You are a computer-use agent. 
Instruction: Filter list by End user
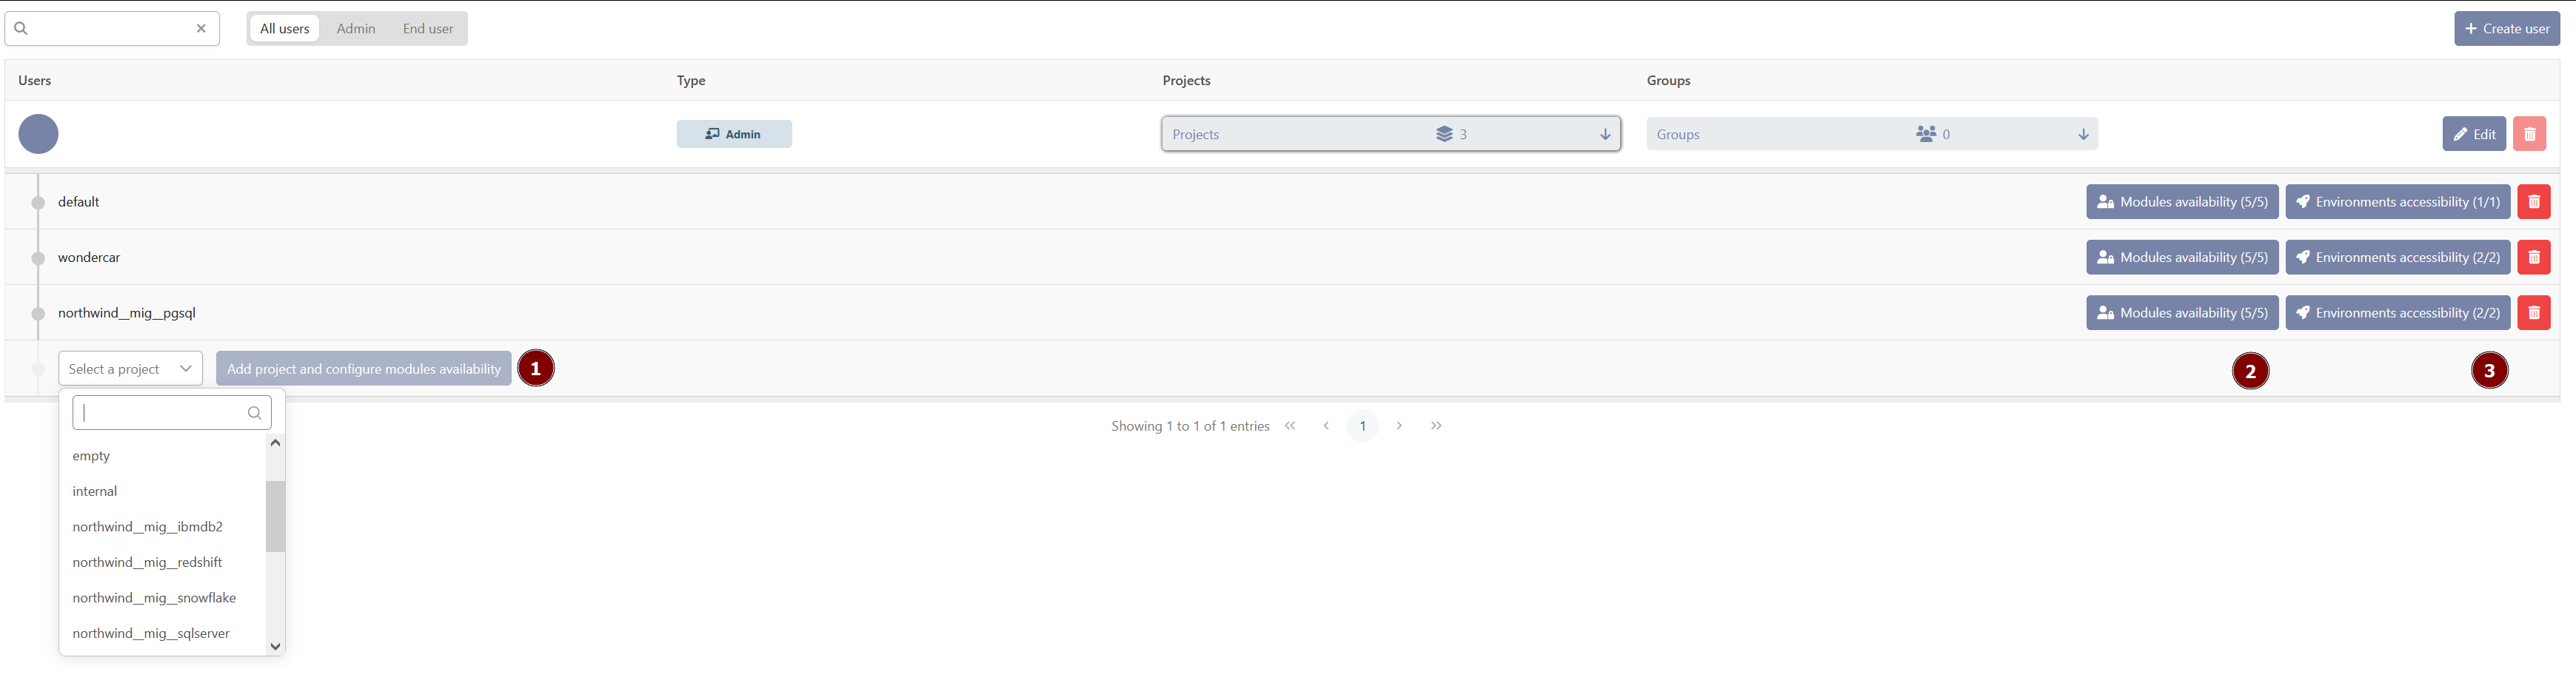pos(428,29)
